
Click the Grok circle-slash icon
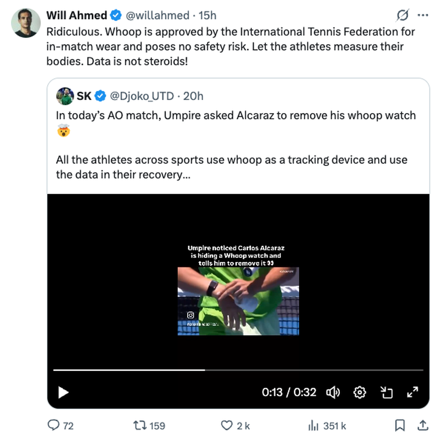pyautogui.click(x=402, y=16)
